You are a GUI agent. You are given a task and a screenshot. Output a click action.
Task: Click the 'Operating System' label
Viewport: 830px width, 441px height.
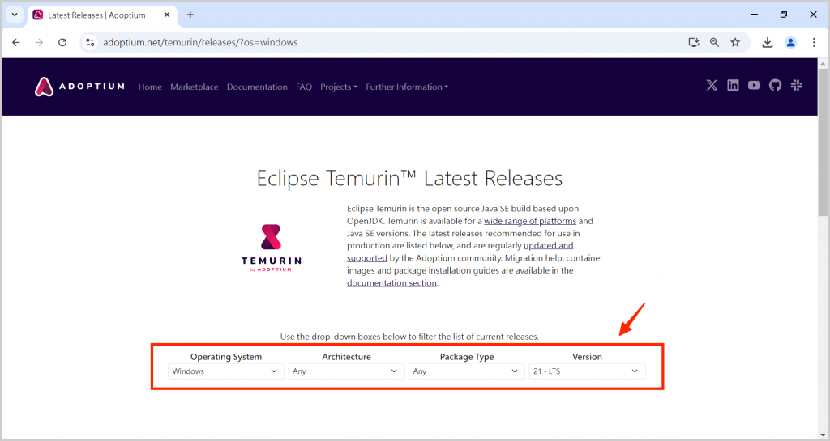pyautogui.click(x=226, y=357)
